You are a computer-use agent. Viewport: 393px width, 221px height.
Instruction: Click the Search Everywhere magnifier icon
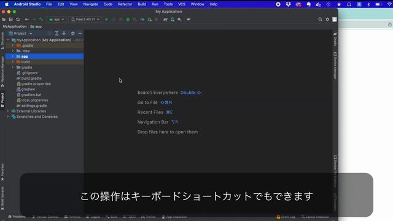tap(320, 19)
